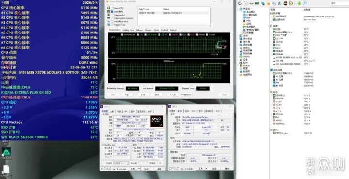The image size is (349, 179).
Task: Open Preferences in stability test window
Action: click(x=186, y=95)
